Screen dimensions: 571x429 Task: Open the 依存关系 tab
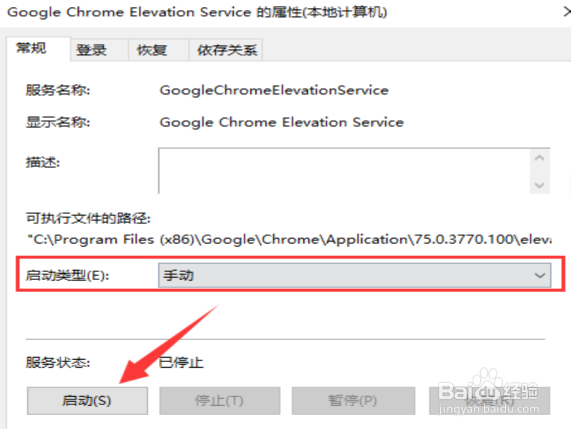[x=226, y=50]
